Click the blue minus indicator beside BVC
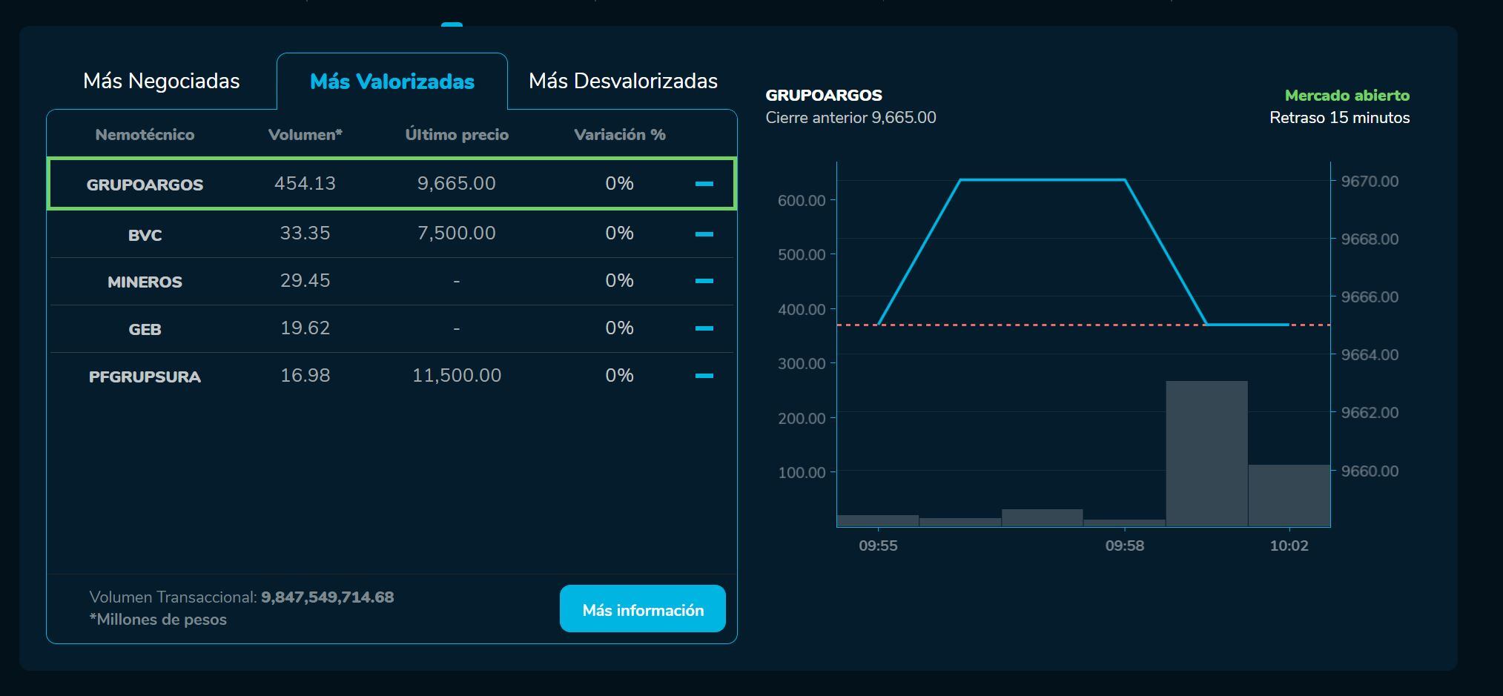This screenshot has width=1503, height=696. (x=704, y=233)
